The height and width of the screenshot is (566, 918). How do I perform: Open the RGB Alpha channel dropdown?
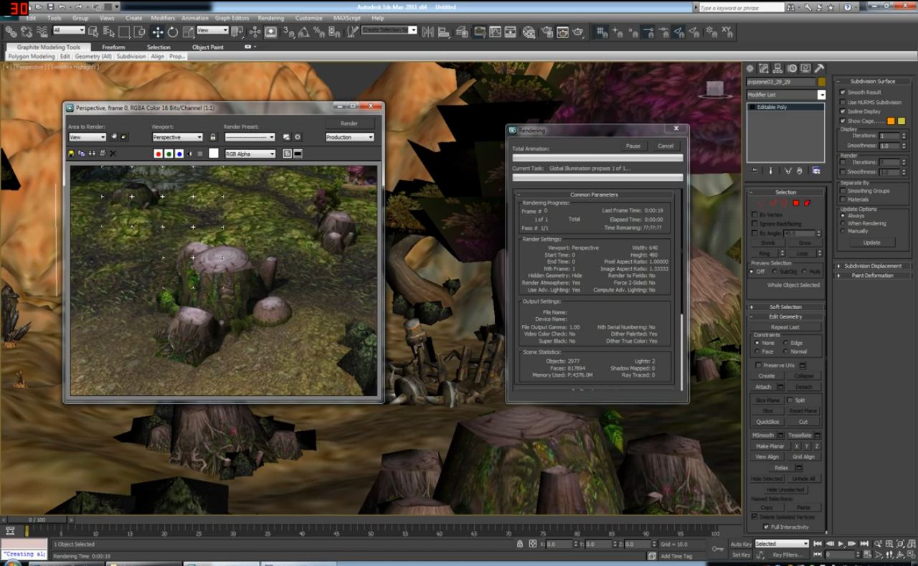(250, 154)
